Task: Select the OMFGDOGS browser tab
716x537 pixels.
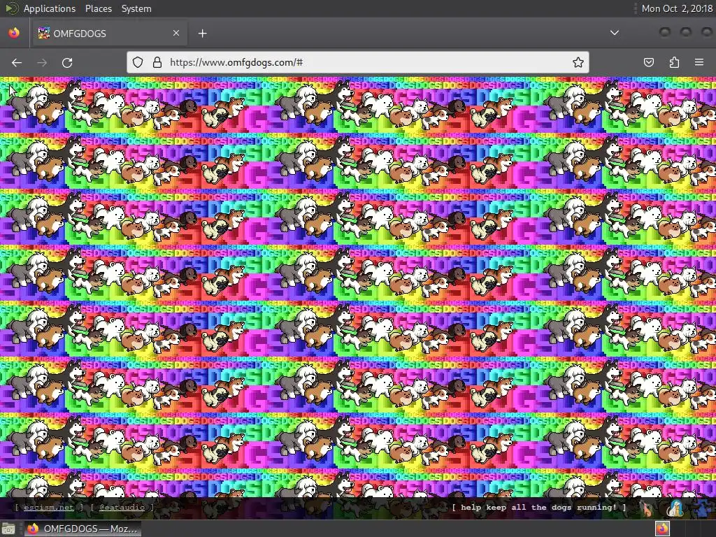Action: pos(108,33)
